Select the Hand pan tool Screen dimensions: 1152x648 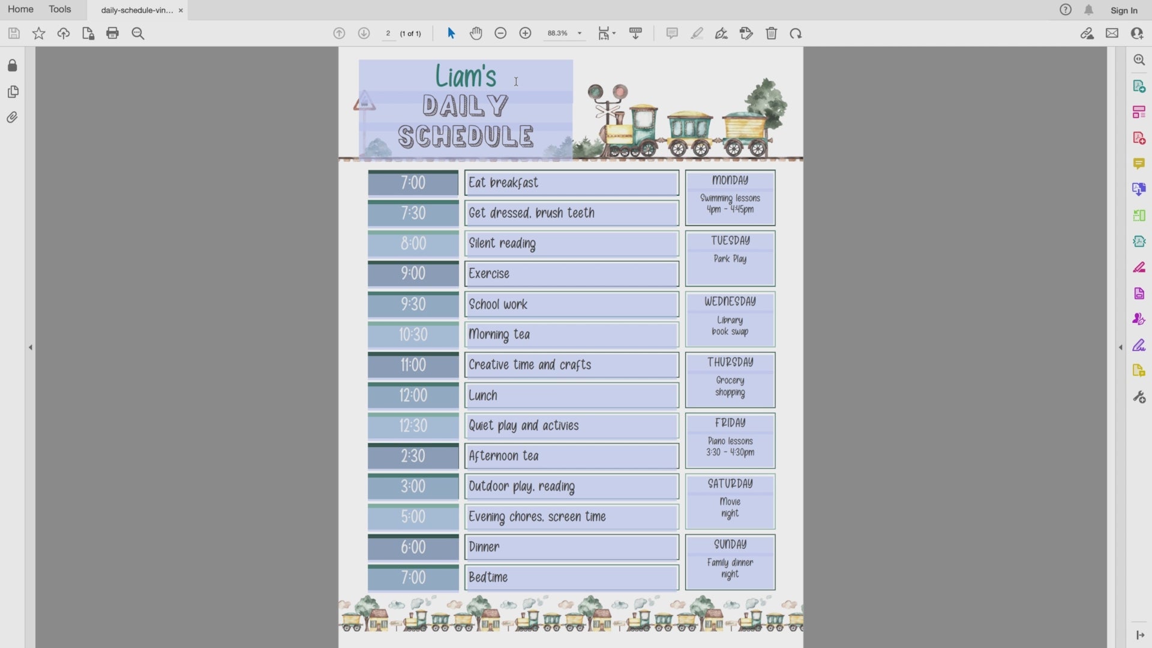(x=476, y=34)
